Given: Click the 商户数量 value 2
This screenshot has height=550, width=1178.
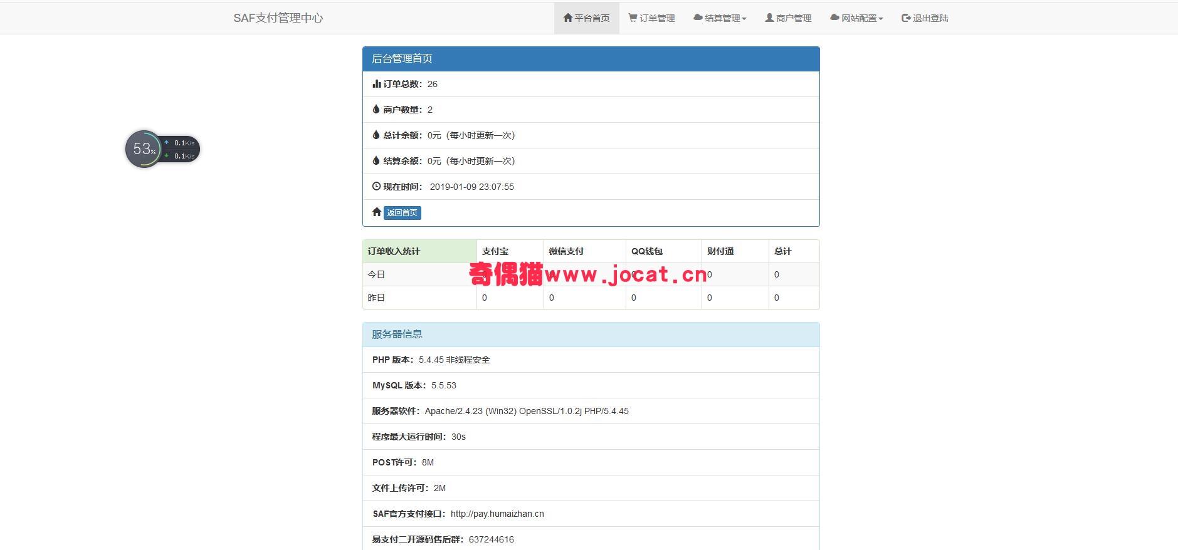Looking at the screenshot, I should tap(430, 110).
